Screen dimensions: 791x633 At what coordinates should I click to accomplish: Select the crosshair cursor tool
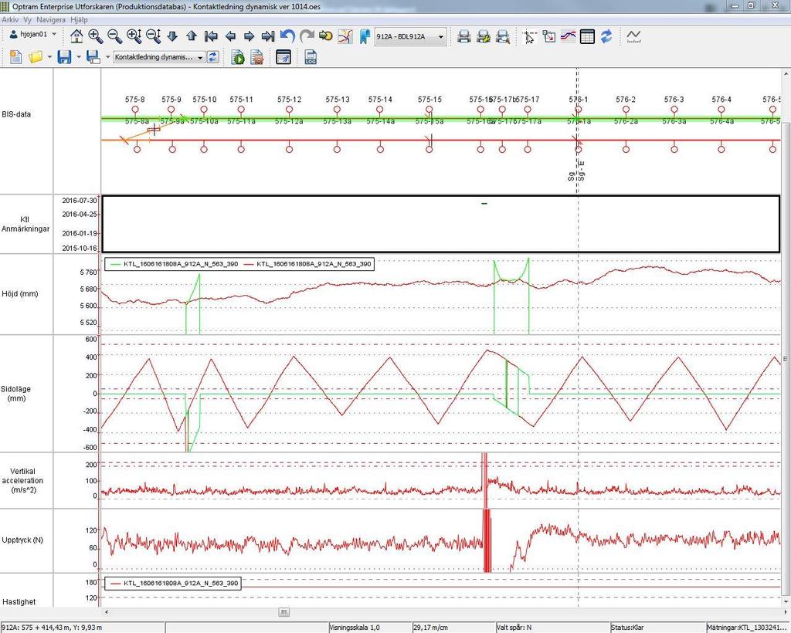530,36
